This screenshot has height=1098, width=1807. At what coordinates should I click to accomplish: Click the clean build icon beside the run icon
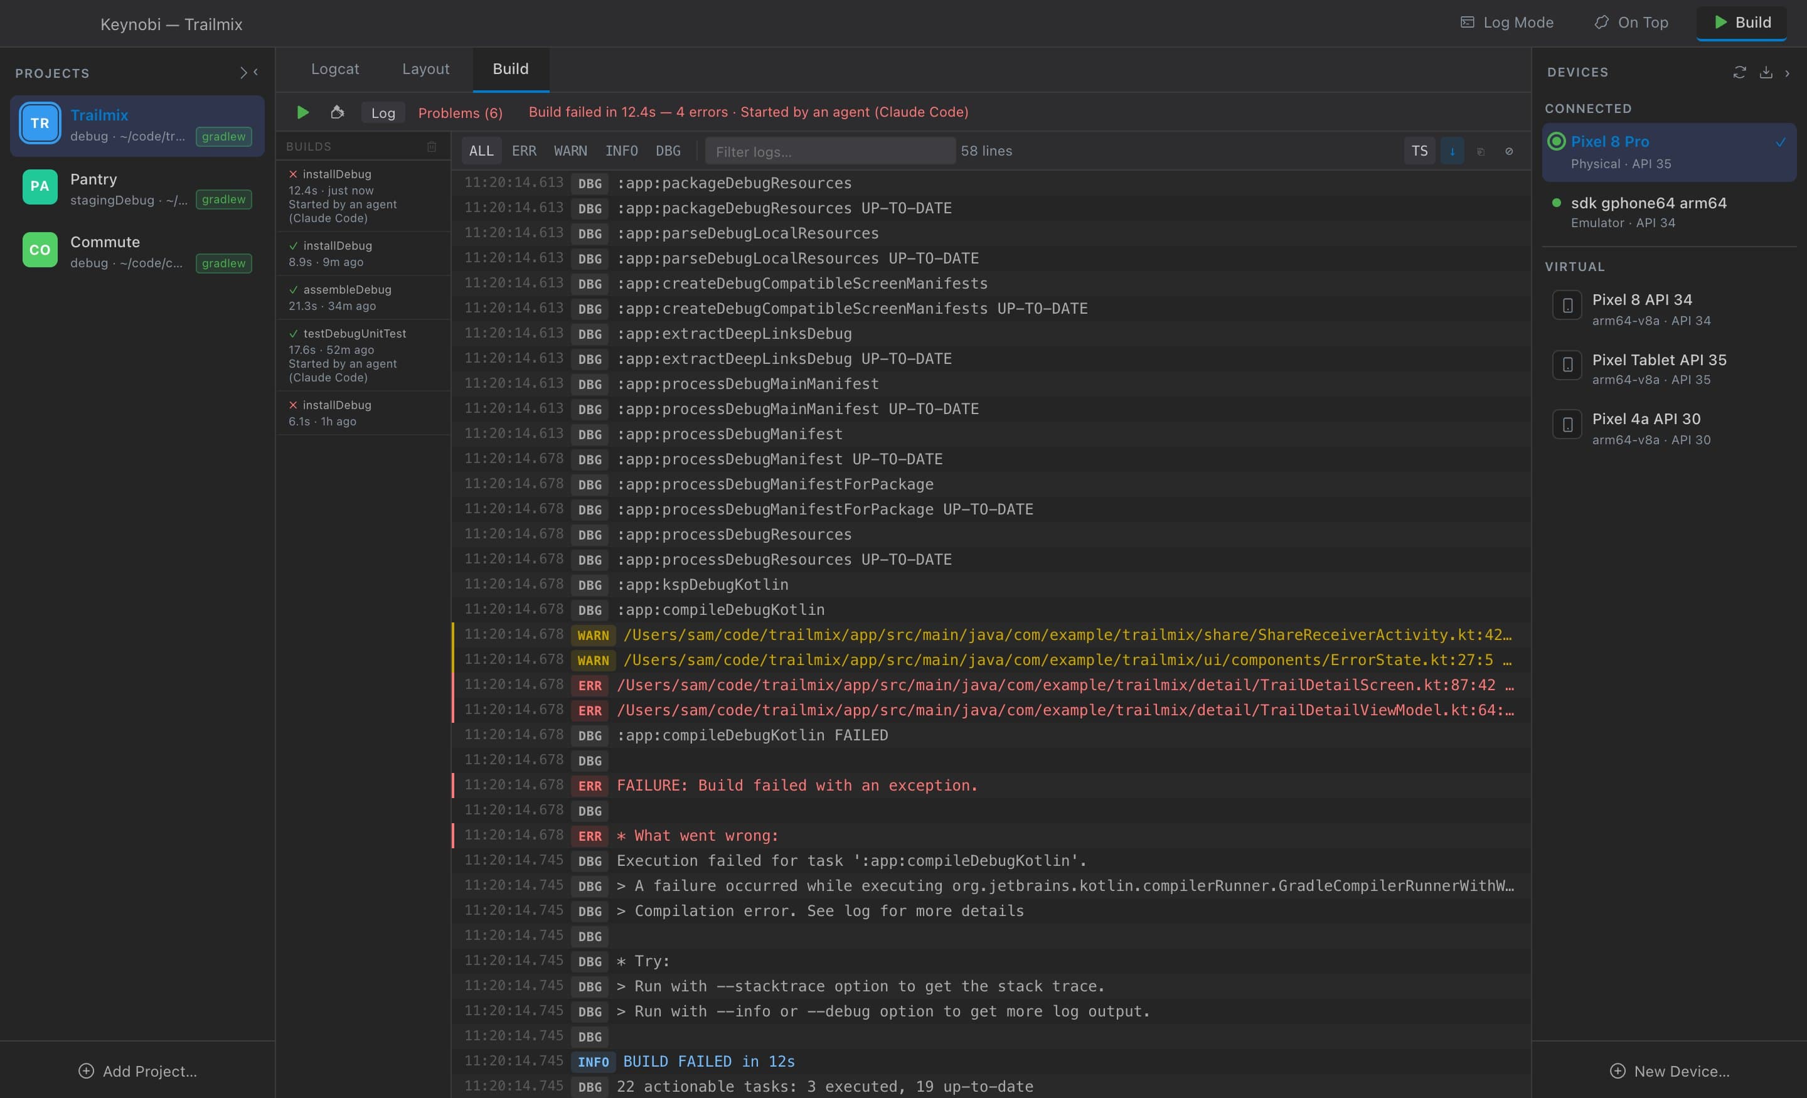(x=338, y=112)
